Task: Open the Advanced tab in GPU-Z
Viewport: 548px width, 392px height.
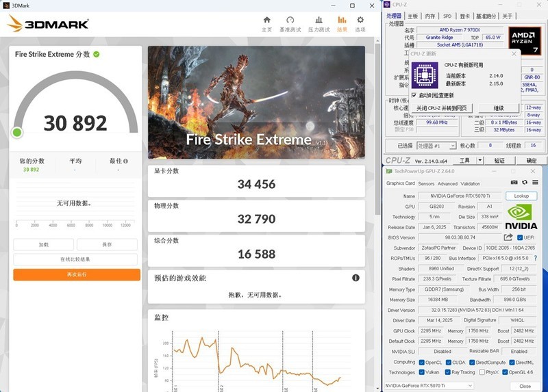Action: click(x=447, y=183)
